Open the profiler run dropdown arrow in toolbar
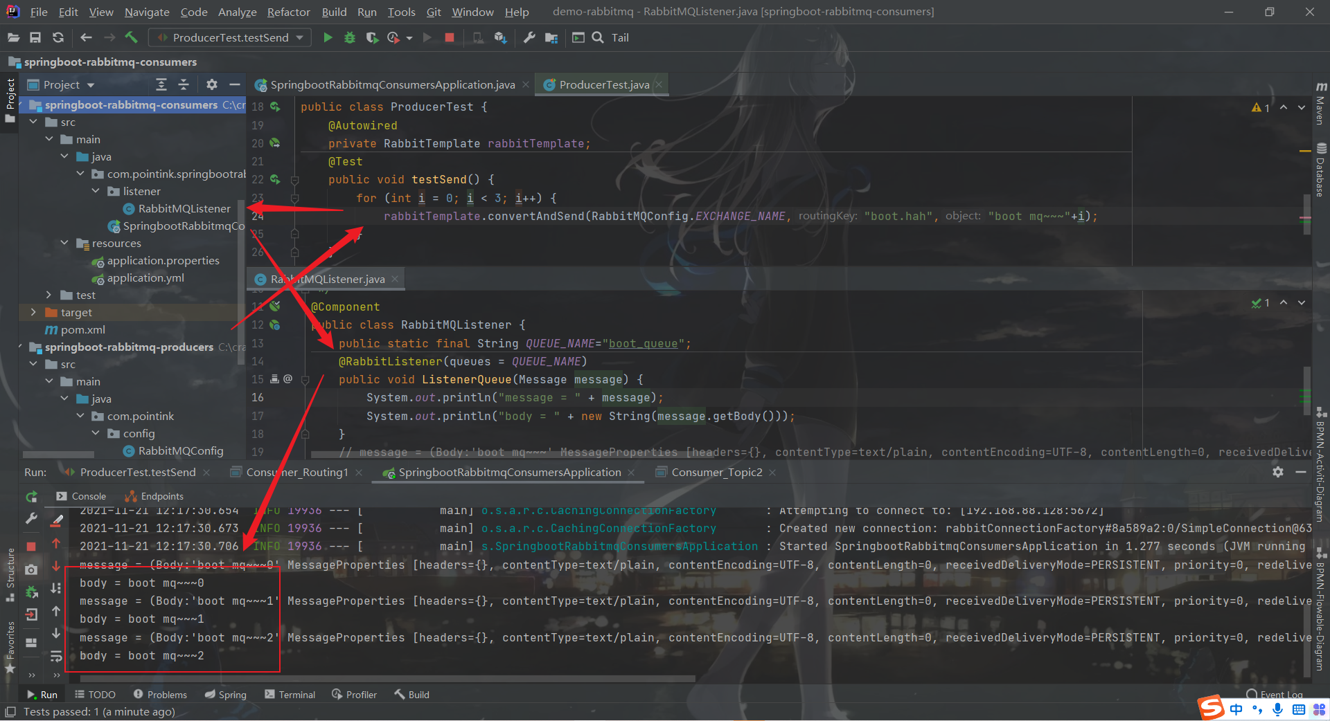The image size is (1330, 721). (x=409, y=38)
